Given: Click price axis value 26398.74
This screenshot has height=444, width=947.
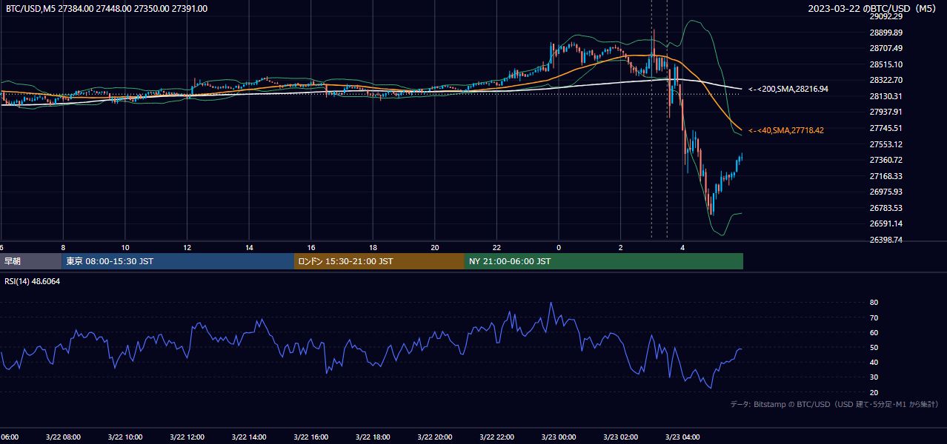Looking at the screenshot, I should click(886, 240).
